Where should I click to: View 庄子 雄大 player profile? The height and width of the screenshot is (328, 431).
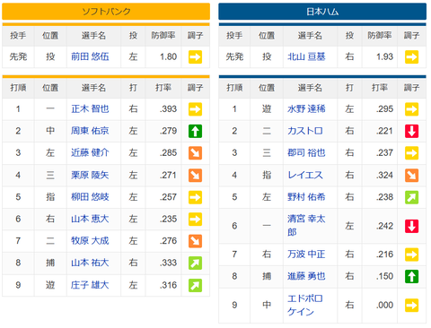[x=90, y=285]
